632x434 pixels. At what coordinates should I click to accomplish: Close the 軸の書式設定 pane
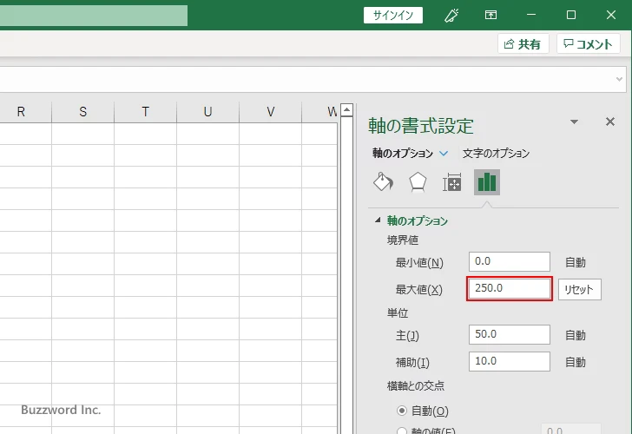(609, 122)
